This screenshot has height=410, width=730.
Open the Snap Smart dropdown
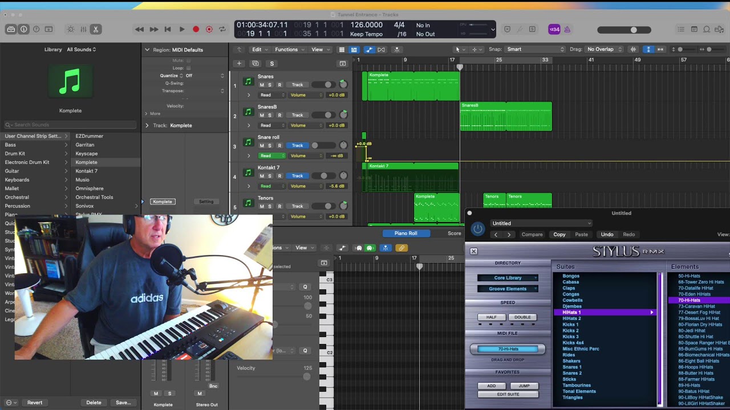pos(535,50)
